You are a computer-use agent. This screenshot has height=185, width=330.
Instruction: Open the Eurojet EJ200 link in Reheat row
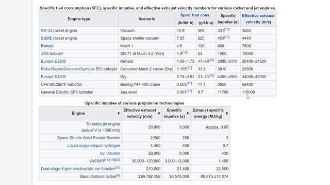tap(53, 61)
